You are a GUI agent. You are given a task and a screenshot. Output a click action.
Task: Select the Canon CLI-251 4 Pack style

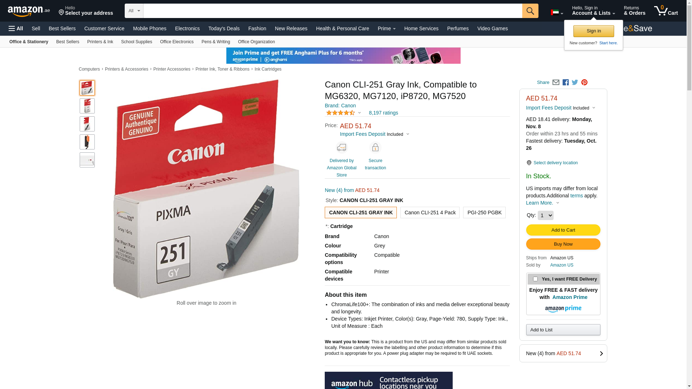[430, 213]
